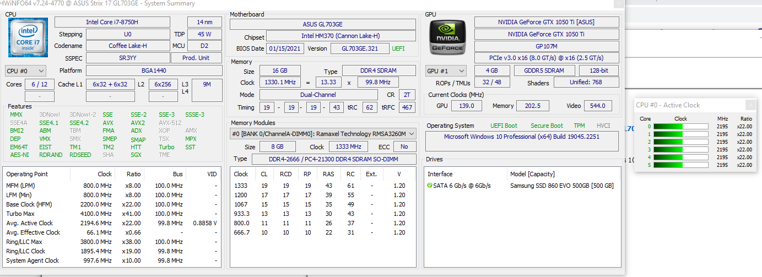
Task: Click the green SATA status check icon
Action: click(430, 186)
